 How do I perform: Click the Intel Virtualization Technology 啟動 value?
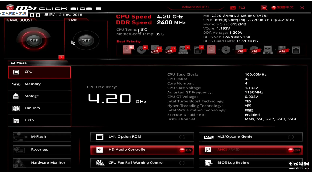point(249,110)
